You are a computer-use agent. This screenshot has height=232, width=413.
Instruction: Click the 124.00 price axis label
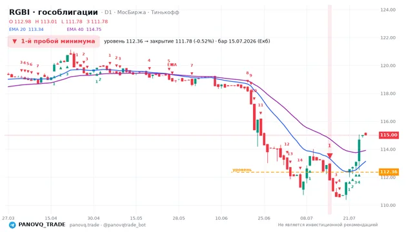[388, 10]
